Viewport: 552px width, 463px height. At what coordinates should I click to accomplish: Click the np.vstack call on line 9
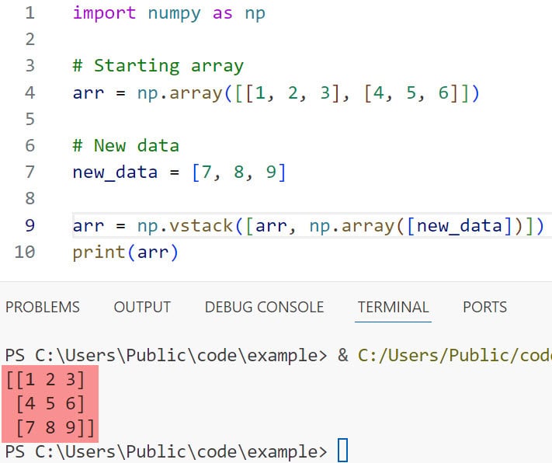click(308, 226)
